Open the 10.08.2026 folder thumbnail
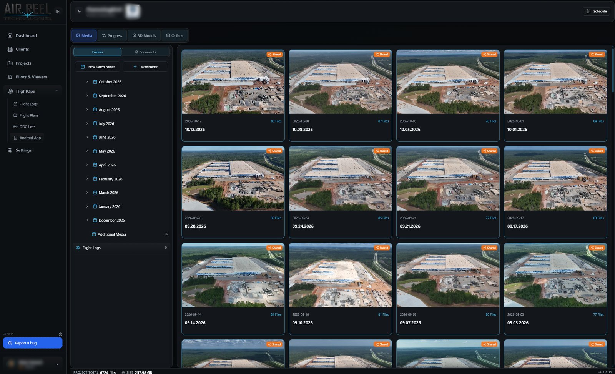 click(341, 82)
